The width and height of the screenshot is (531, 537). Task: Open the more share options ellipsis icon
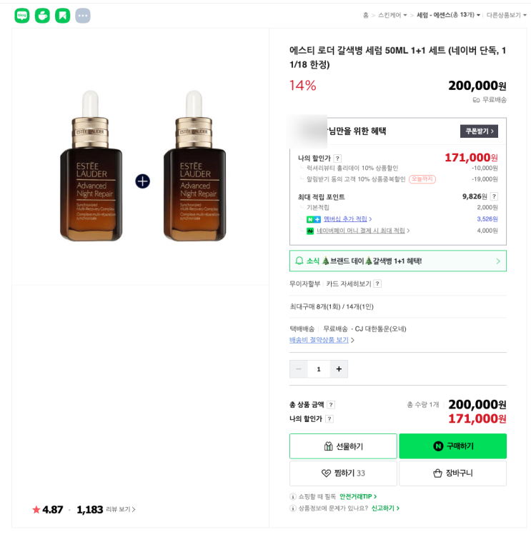click(83, 16)
